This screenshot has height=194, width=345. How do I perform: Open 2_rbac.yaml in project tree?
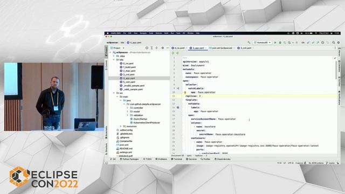tap(128, 71)
